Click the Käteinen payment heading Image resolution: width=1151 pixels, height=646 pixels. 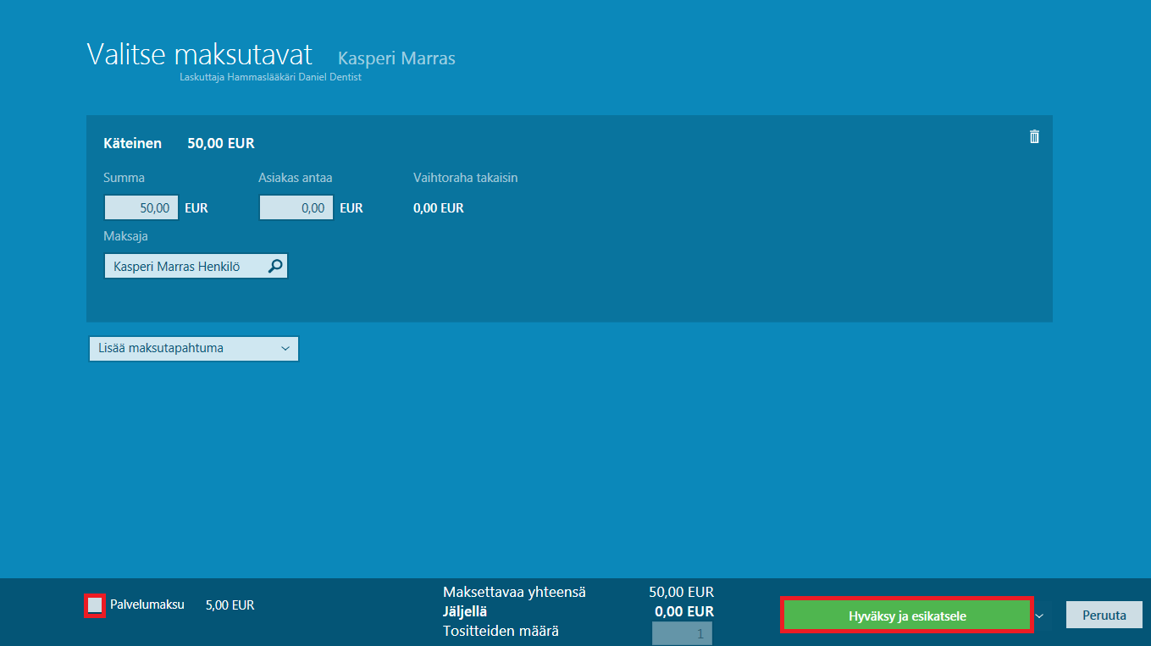132,143
